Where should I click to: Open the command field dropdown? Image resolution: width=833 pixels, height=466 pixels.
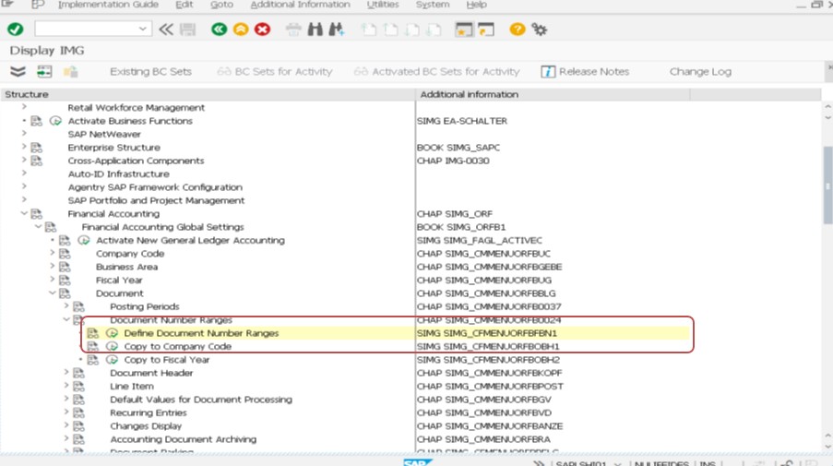(142, 29)
